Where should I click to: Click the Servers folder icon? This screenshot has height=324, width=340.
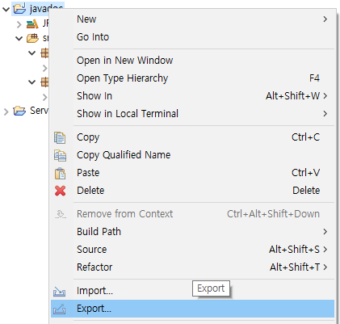pyautogui.click(x=19, y=111)
